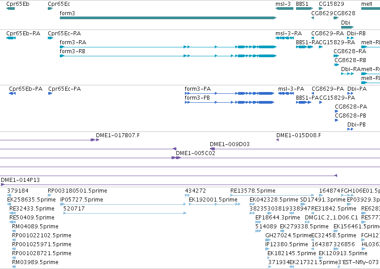Click the EK042328.5prime EST label
Viewport: 380px width, 269px height.
[274, 200]
